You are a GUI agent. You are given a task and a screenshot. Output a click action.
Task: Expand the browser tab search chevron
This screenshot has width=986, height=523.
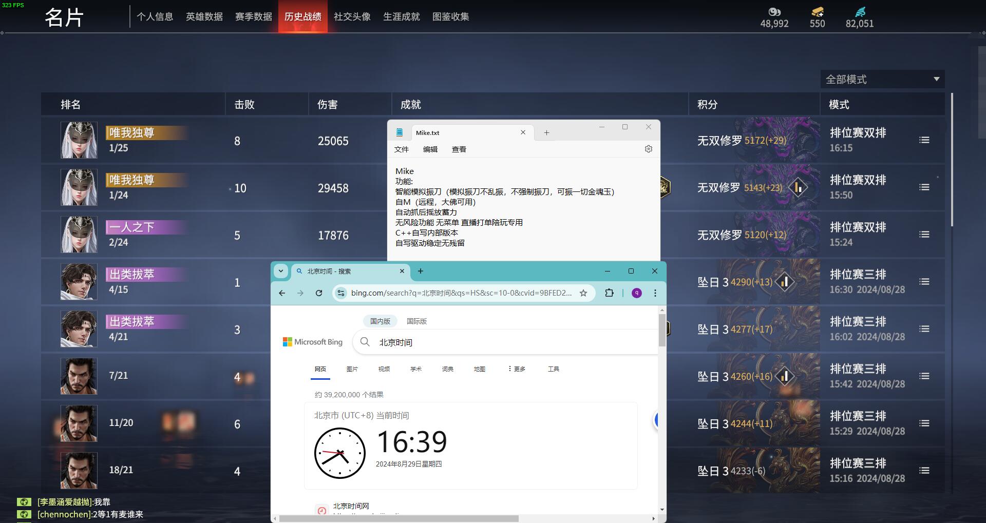pyautogui.click(x=281, y=271)
